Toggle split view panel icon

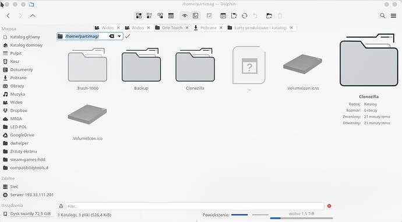(223, 16)
